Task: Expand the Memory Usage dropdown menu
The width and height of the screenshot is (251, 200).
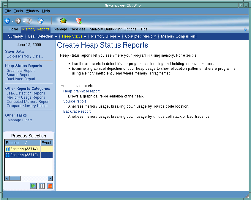Action: point(119,37)
